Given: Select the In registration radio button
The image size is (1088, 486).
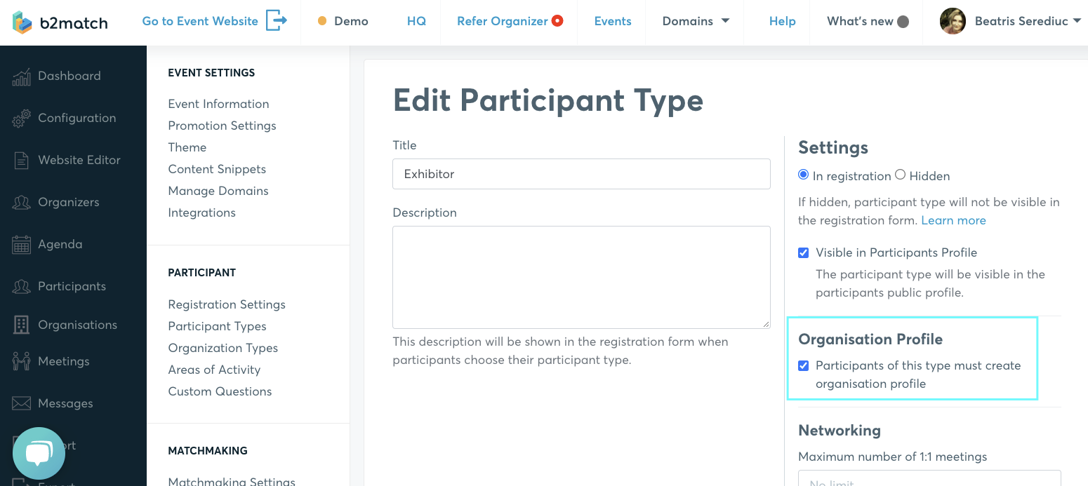Looking at the screenshot, I should 804,175.
